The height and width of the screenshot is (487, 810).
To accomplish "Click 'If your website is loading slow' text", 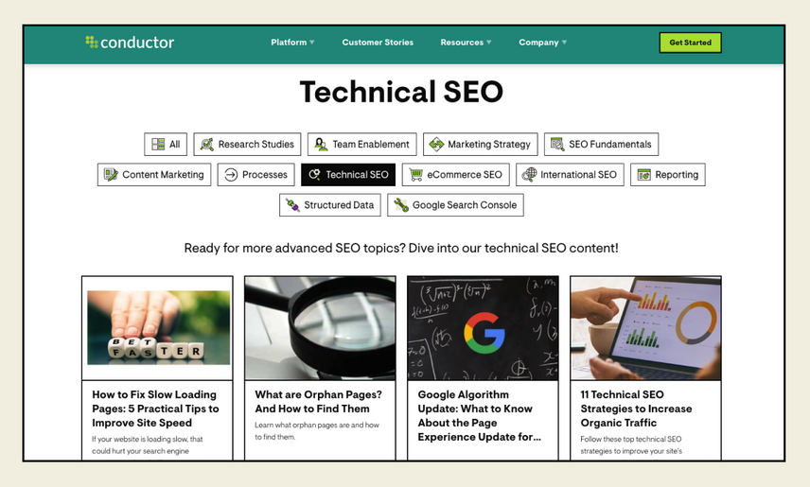I will (x=148, y=444).
